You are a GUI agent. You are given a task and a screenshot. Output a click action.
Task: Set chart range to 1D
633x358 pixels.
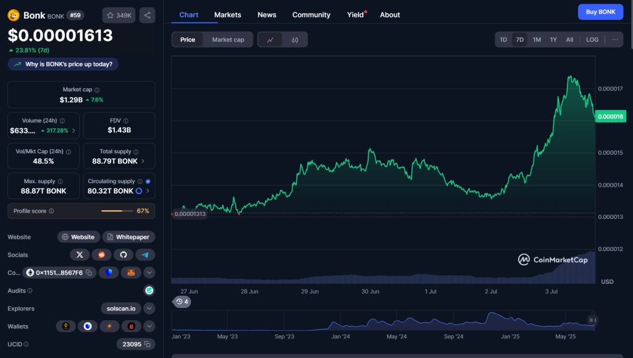tap(503, 40)
